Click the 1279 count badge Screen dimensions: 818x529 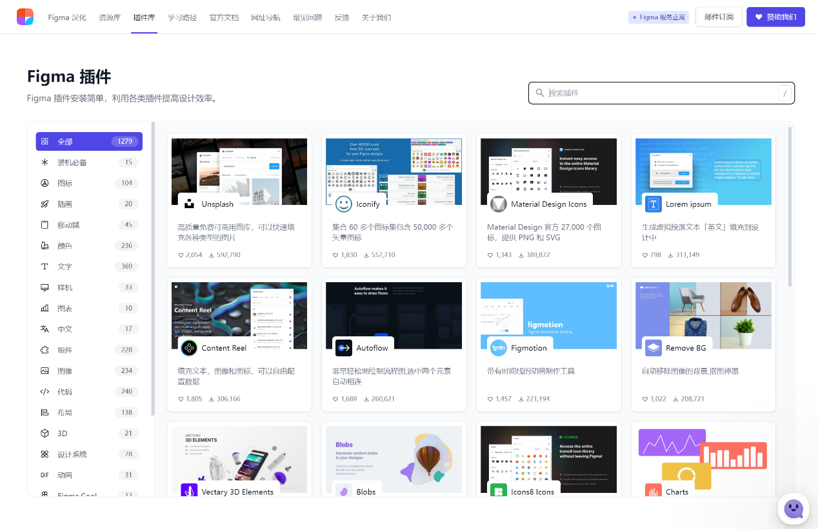point(125,141)
